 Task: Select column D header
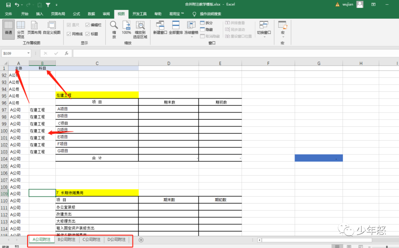pyautogui.click(x=168, y=63)
